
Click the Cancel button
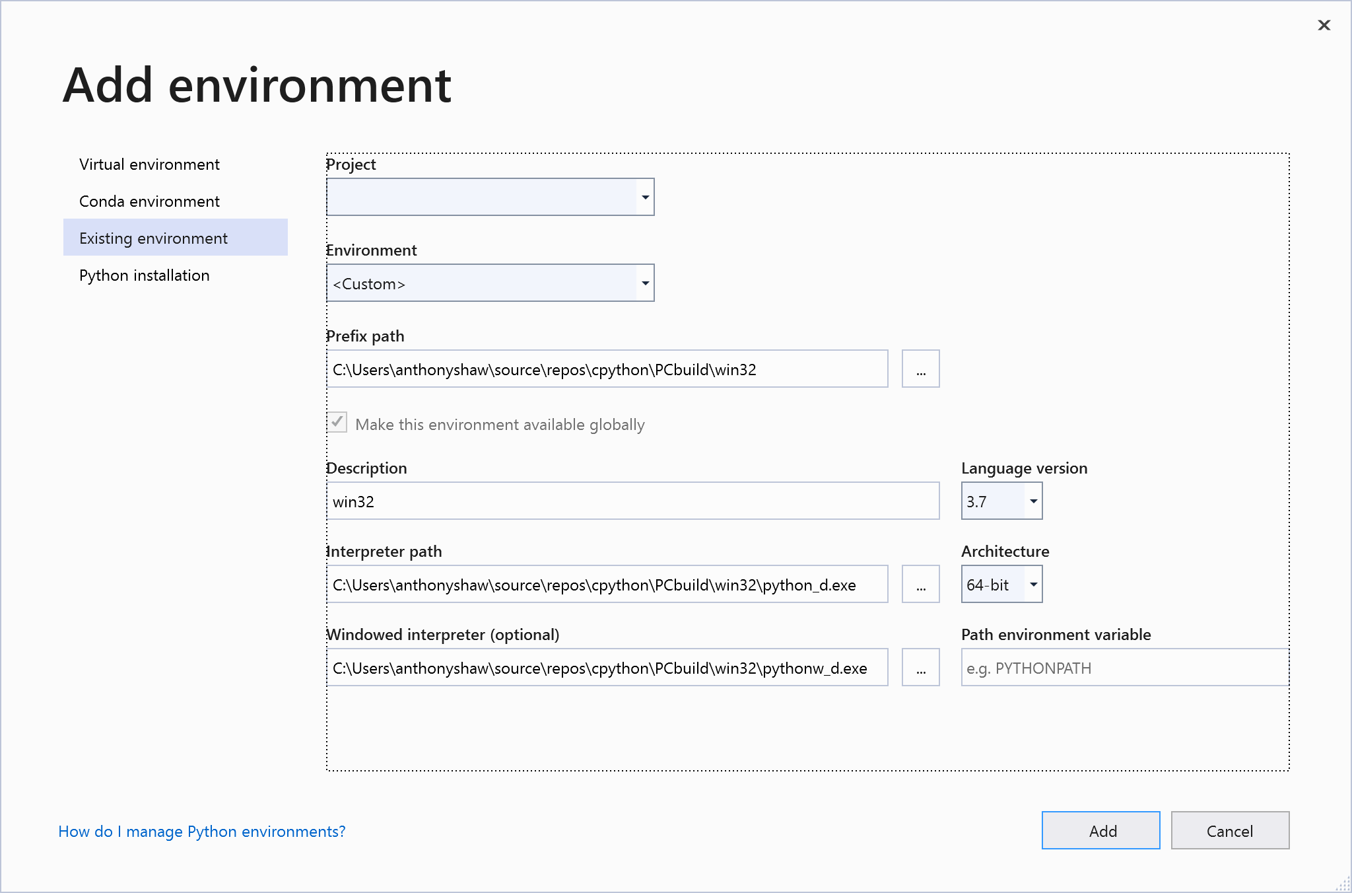coord(1229,830)
